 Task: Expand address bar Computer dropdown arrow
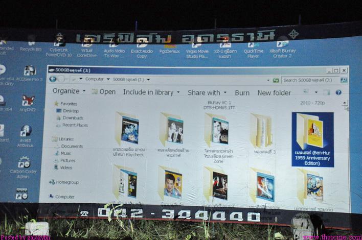[108, 79]
